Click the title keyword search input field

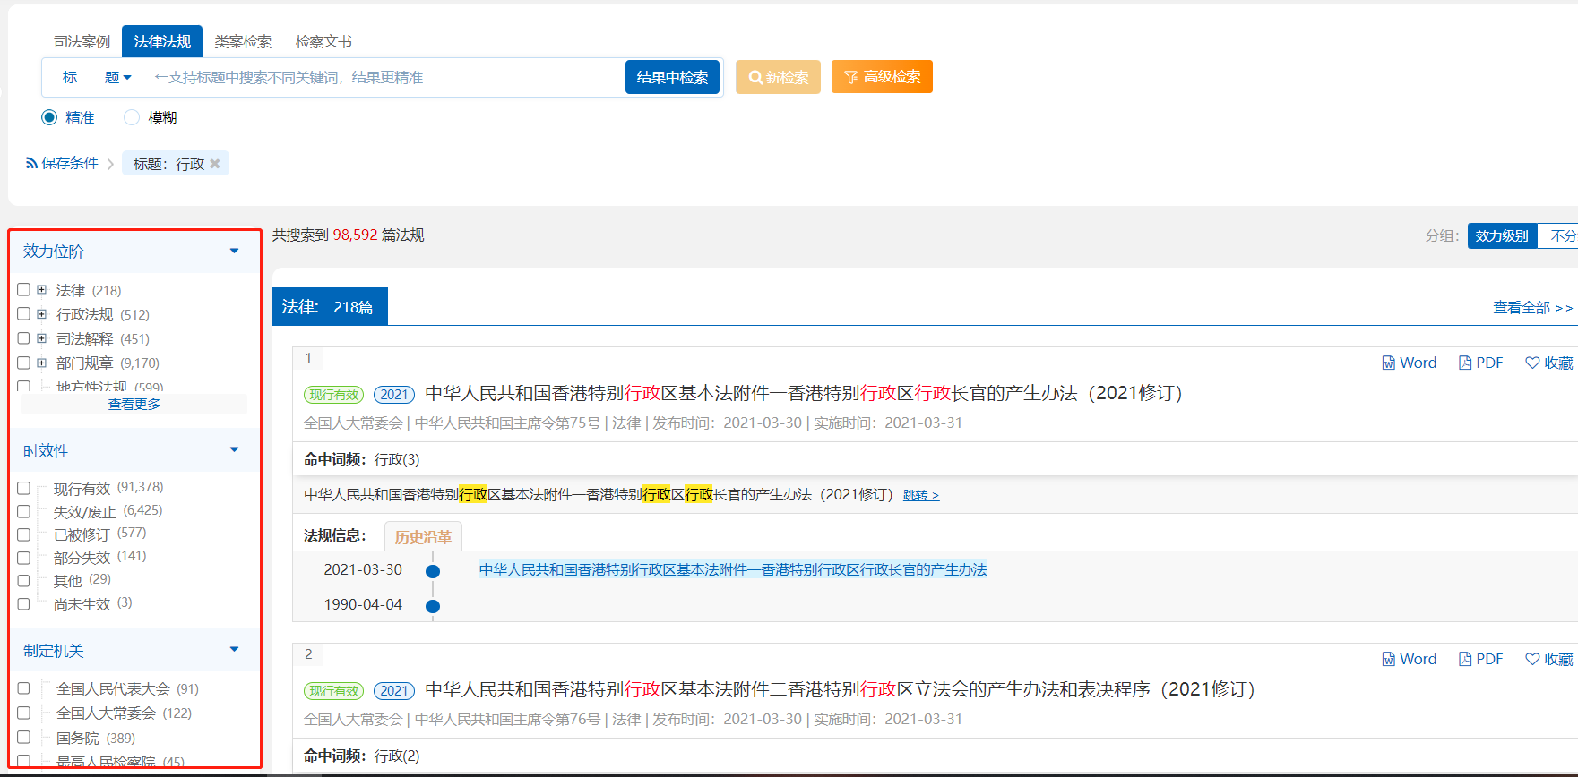pos(385,78)
